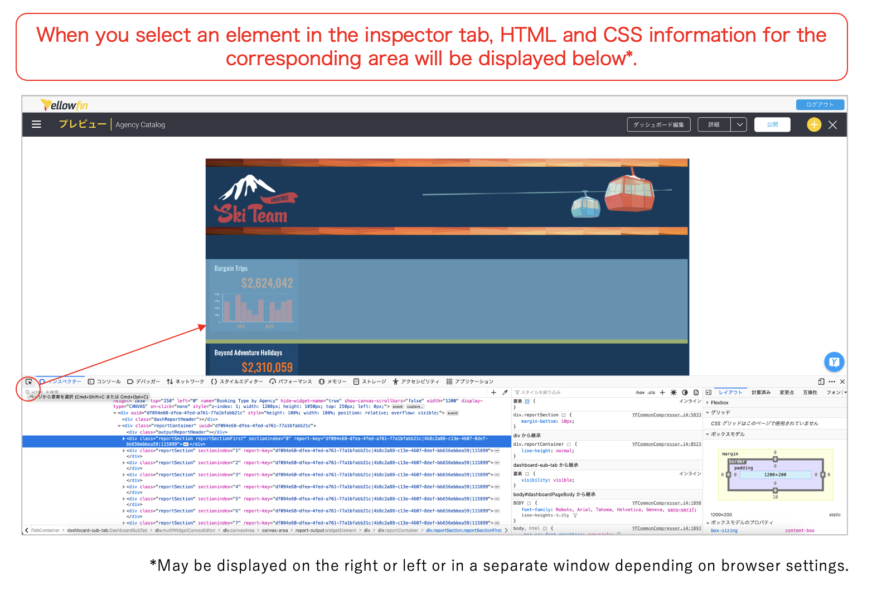Switch to the コンソール tab
Image resolution: width=872 pixels, height=589 pixels.
pyautogui.click(x=104, y=382)
